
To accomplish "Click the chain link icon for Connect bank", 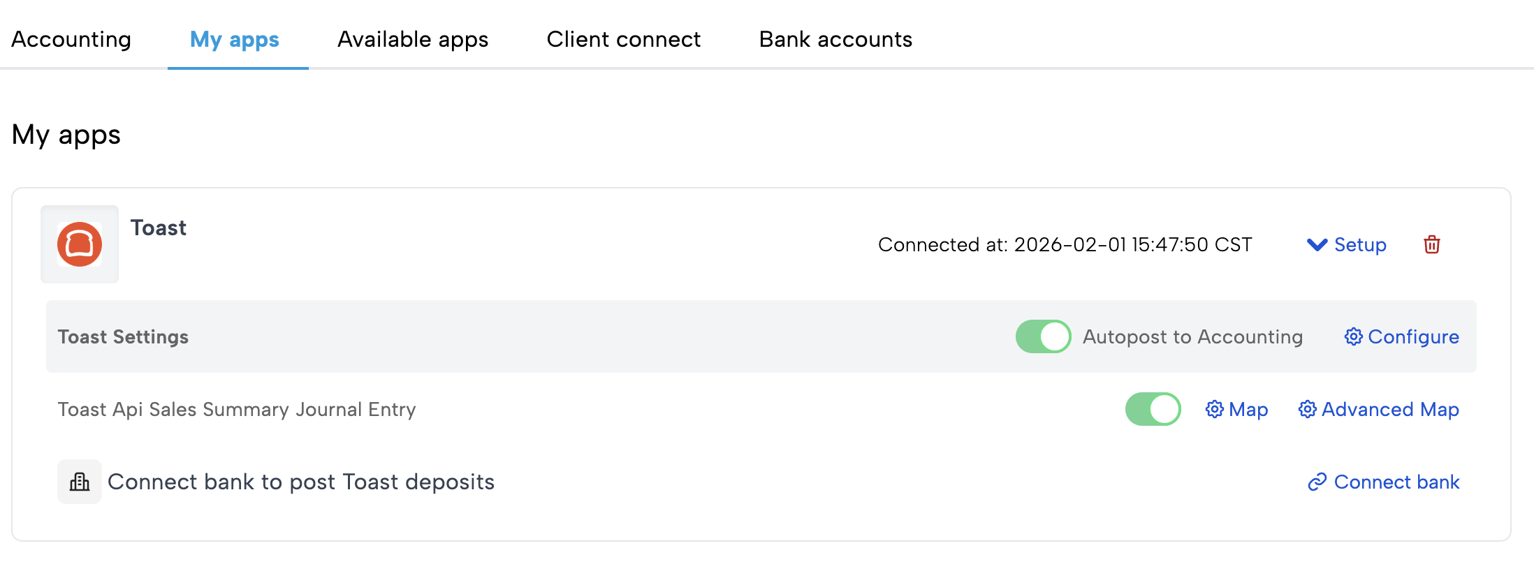I will pos(1317,482).
